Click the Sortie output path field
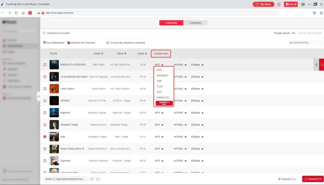 pos(65,179)
